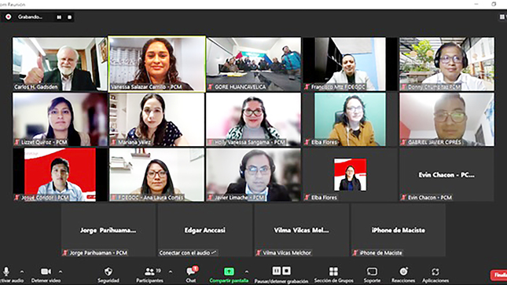
Task: Click muted mic icon on Lizzet Quiroz
Action: [17, 142]
